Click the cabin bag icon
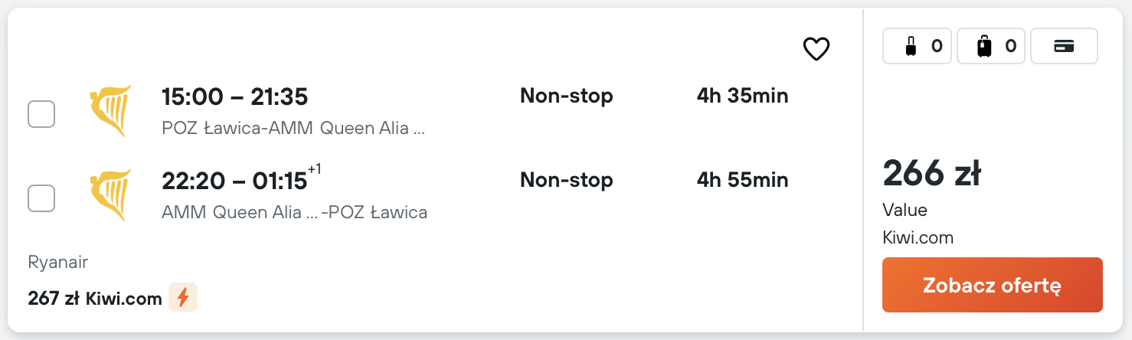The width and height of the screenshot is (1132, 340). click(911, 46)
